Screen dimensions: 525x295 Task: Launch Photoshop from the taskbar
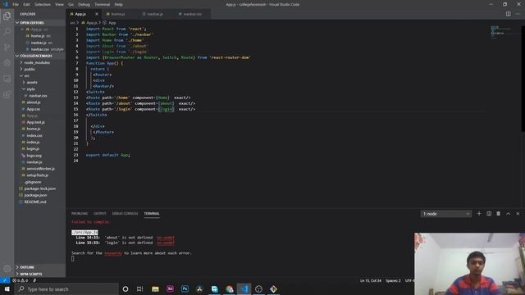(x=185, y=289)
